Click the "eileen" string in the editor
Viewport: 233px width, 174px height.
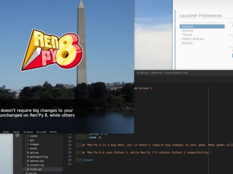tap(144, 88)
